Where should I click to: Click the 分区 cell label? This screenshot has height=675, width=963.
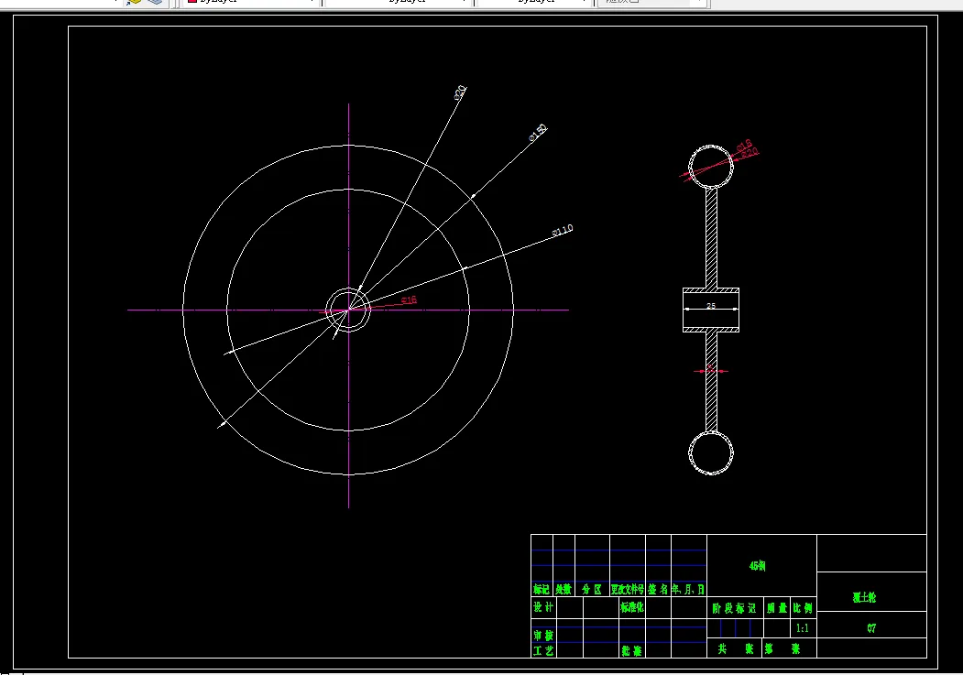[592, 589]
